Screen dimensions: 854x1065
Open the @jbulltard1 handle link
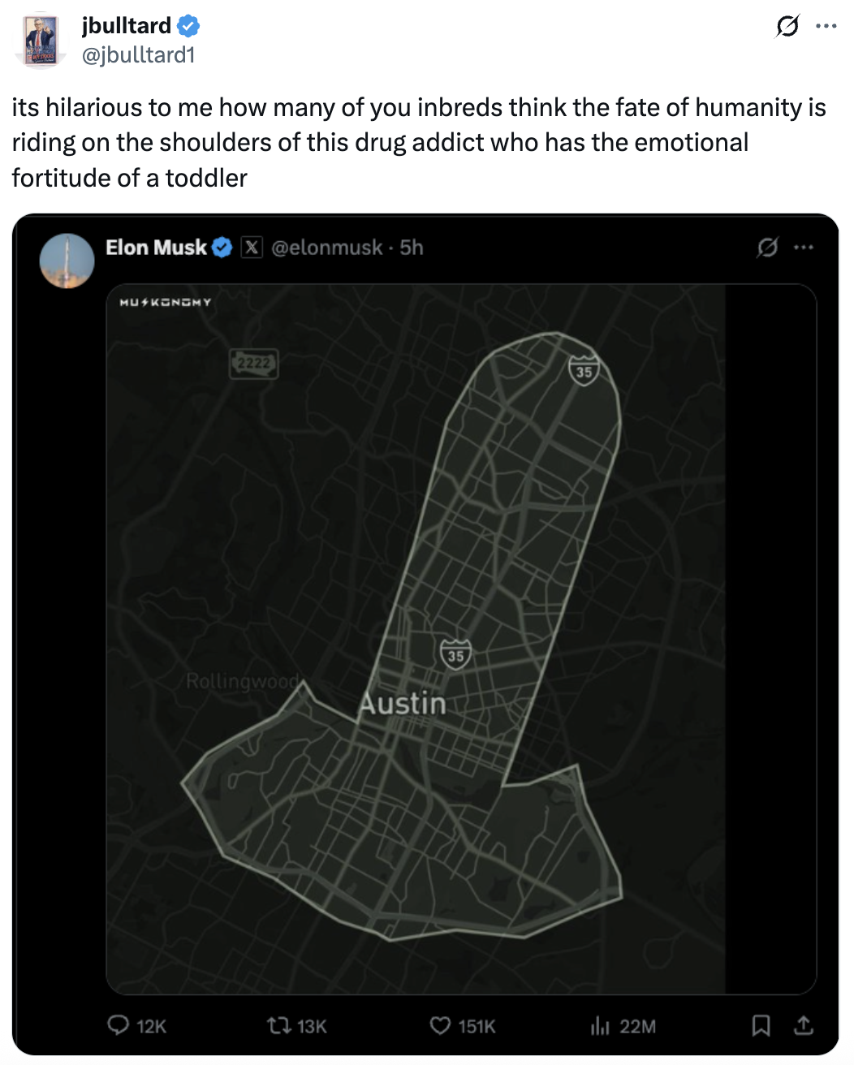(x=138, y=54)
